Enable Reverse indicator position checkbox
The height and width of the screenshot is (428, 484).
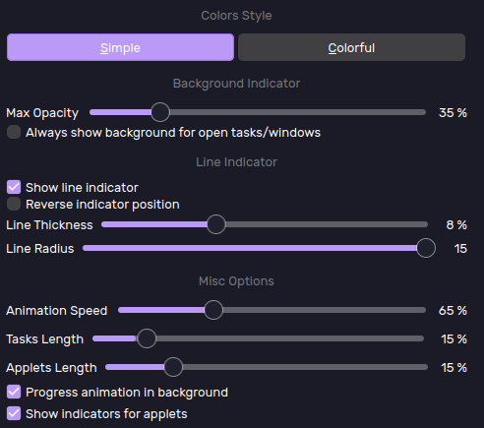14,204
